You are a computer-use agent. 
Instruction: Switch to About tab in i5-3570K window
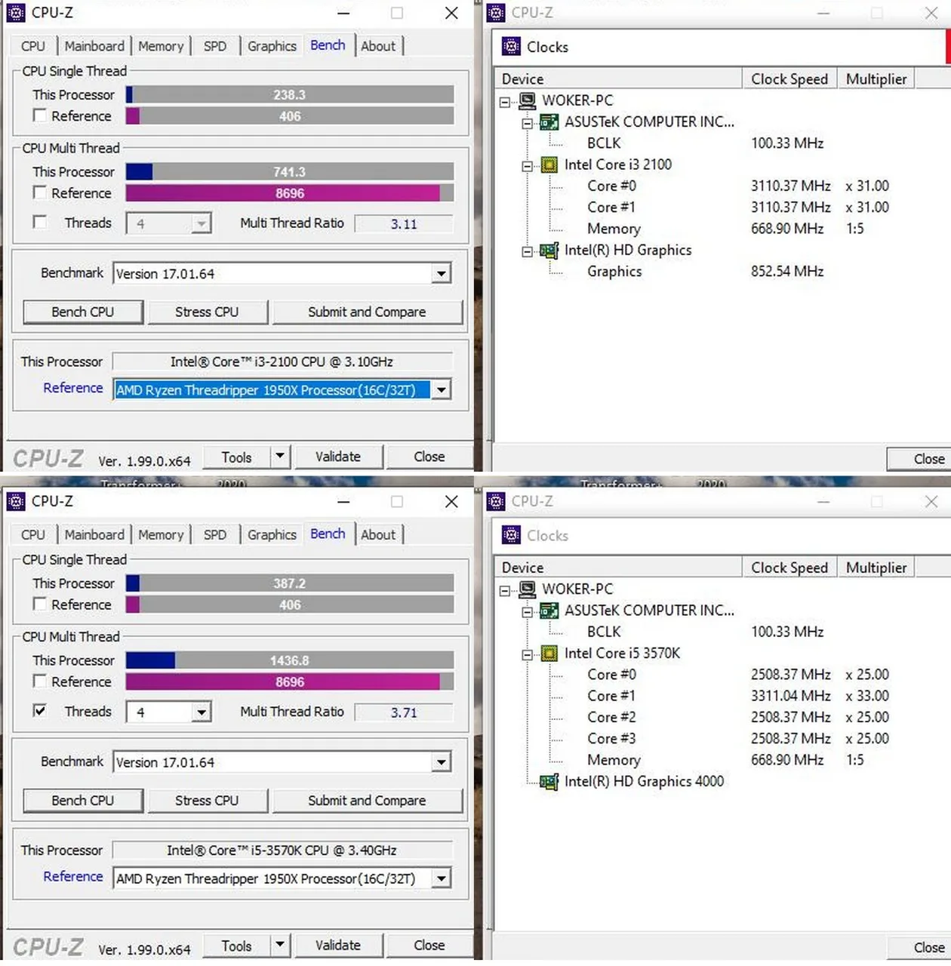378,534
